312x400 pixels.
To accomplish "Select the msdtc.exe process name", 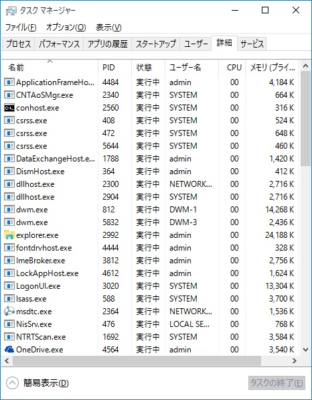I will click(34, 312).
